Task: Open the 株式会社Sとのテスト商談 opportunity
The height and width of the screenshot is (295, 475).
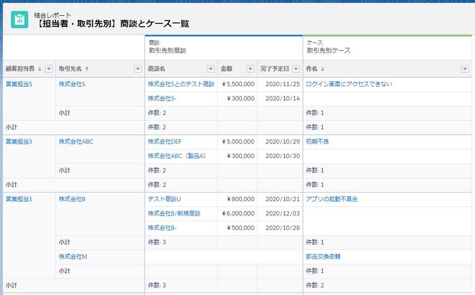Action: point(181,84)
